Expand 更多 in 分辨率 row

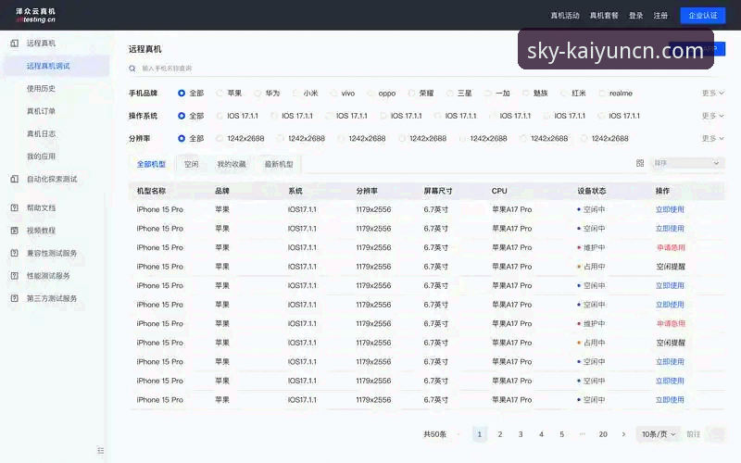coord(712,138)
